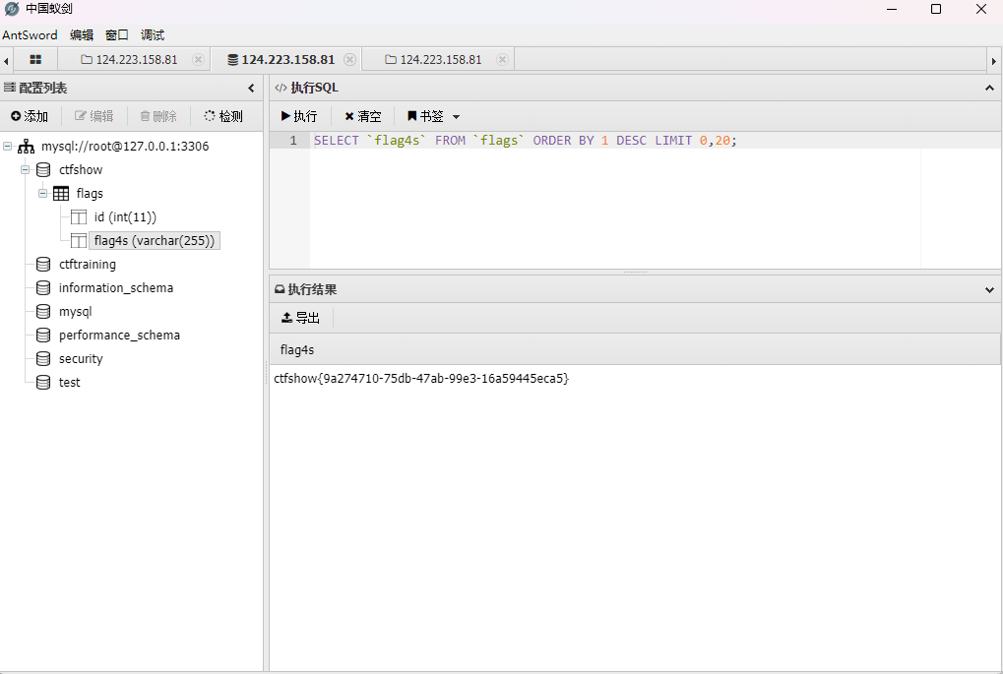This screenshot has height=674, width=1003.
Task: Switch to the first 124.223.158.81 folder tab
Action: pyautogui.click(x=129, y=60)
